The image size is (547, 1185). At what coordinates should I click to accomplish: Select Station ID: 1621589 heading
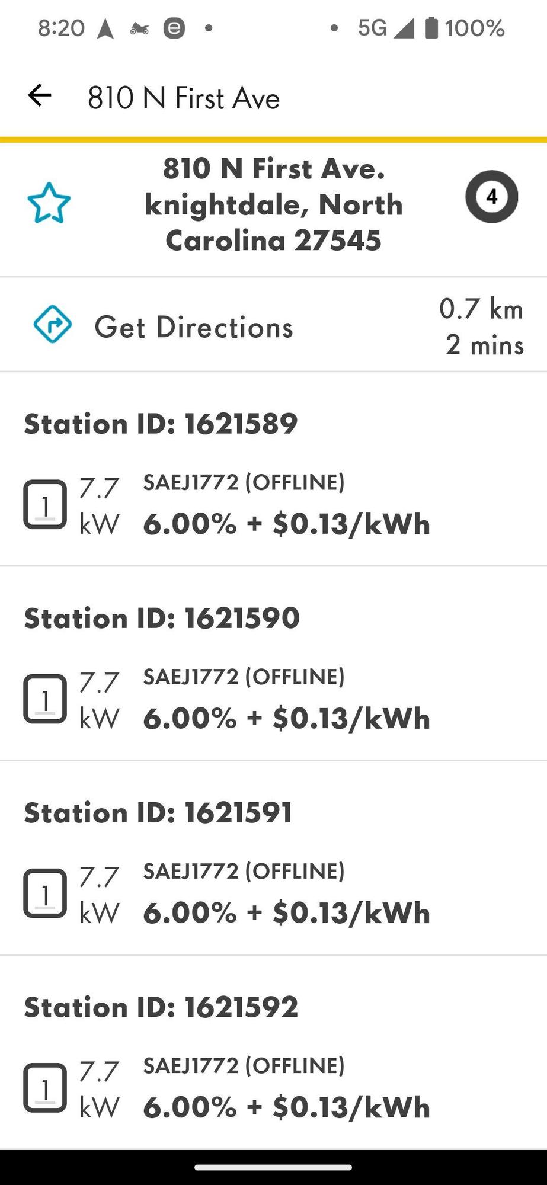tap(161, 424)
